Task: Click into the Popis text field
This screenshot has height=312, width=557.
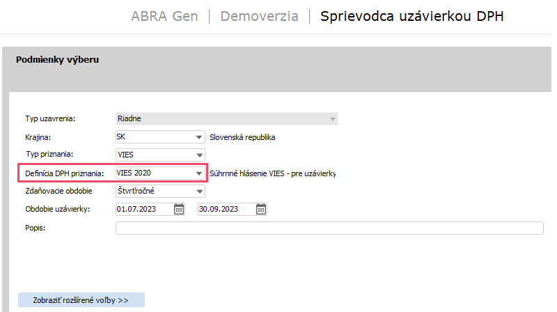Action: (x=329, y=228)
